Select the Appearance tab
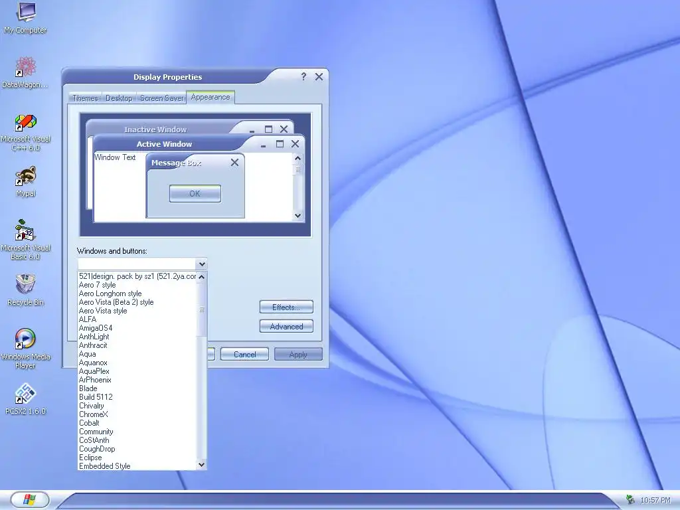This screenshot has width=680, height=510. click(x=211, y=97)
